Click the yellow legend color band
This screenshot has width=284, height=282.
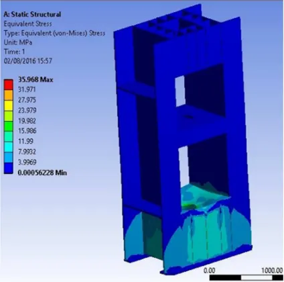pos(8,105)
